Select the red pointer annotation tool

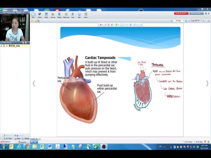pyautogui.click(x=101, y=25)
